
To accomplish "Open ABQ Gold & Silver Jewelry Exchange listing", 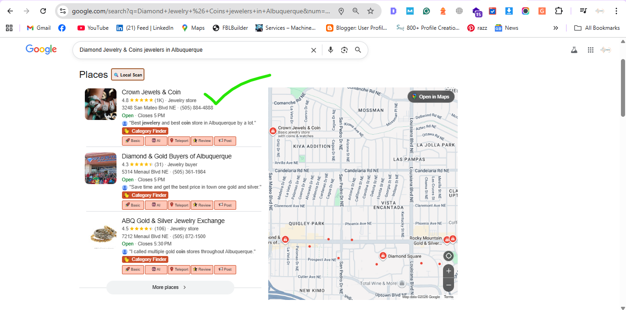I will coord(173,221).
